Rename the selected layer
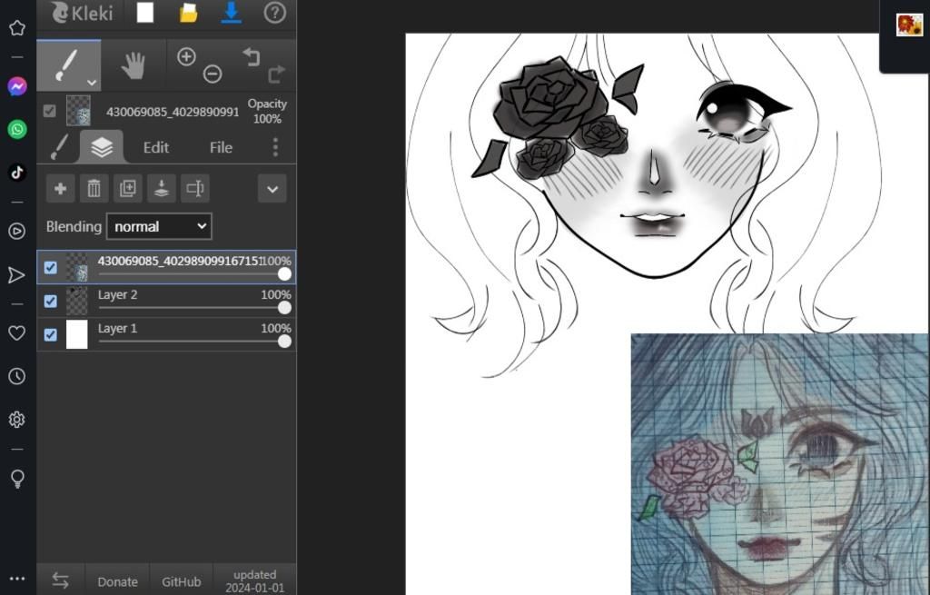930x595 pixels. click(195, 189)
